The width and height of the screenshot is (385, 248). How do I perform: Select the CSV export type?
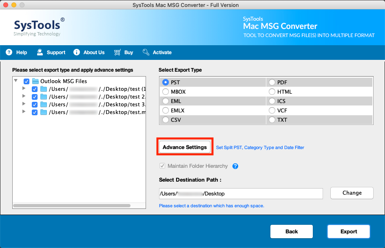point(166,120)
